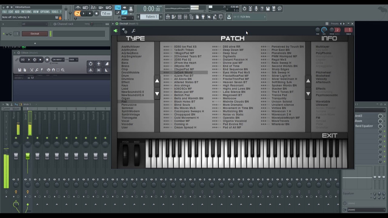Select next preset arrow beside Presets

coord(343,24)
